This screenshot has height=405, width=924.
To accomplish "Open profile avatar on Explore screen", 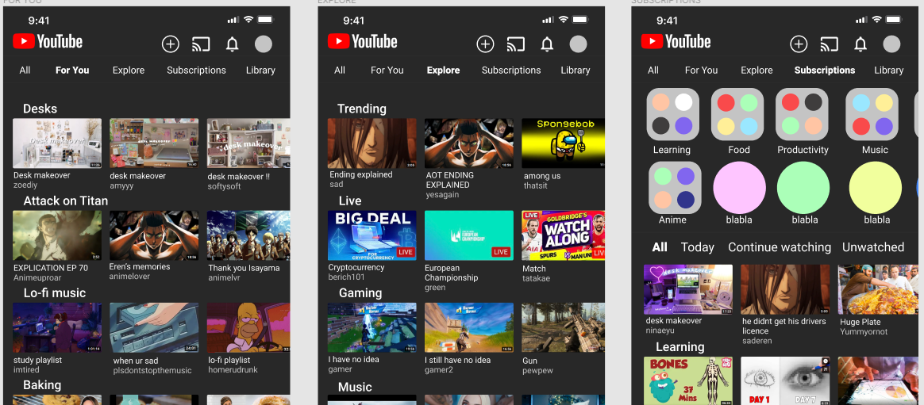I will coord(578,44).
